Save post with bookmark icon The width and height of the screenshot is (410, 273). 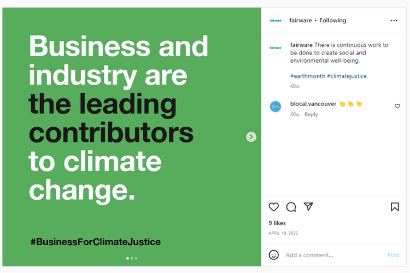(395, 207)
